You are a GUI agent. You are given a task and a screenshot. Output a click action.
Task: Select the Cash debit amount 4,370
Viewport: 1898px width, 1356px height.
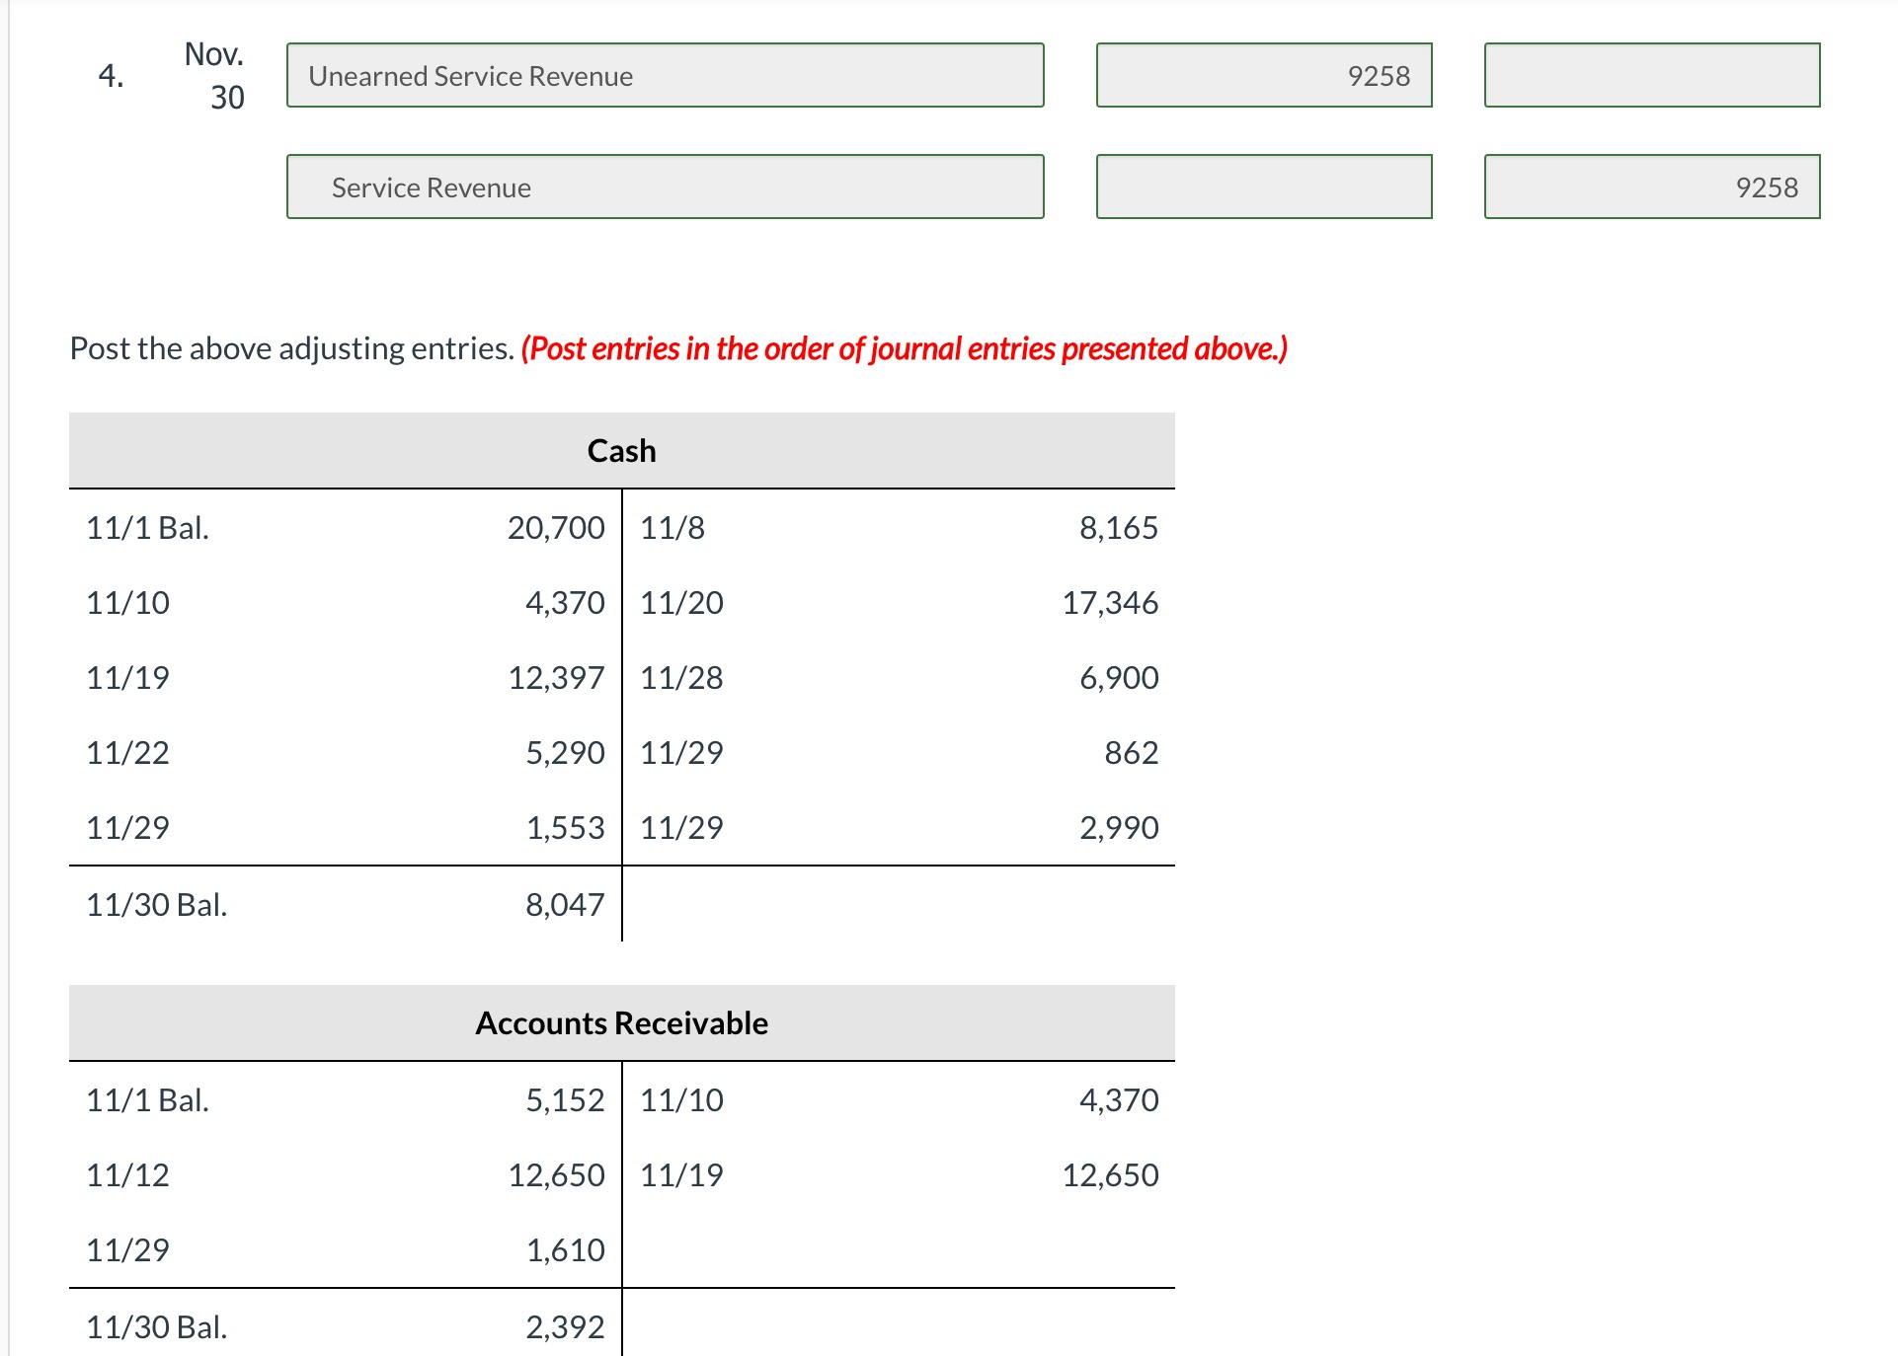pos(565,603)
